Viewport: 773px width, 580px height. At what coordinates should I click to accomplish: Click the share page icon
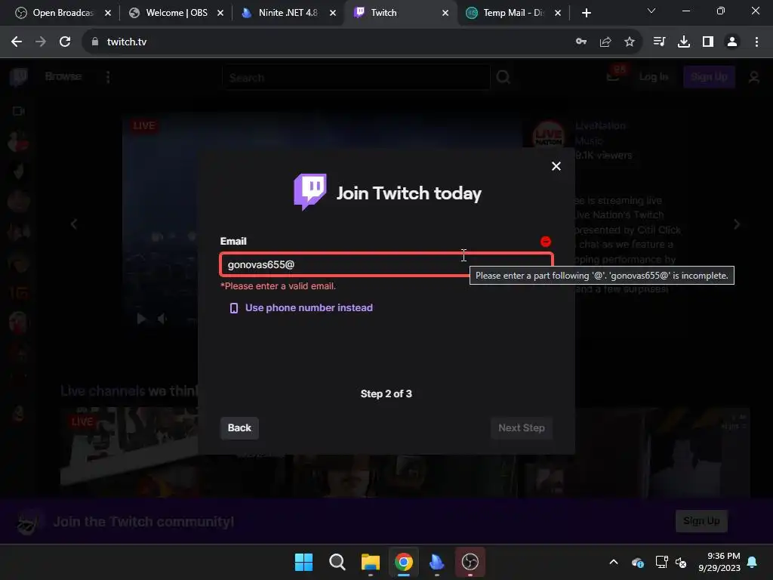[605, 42]
